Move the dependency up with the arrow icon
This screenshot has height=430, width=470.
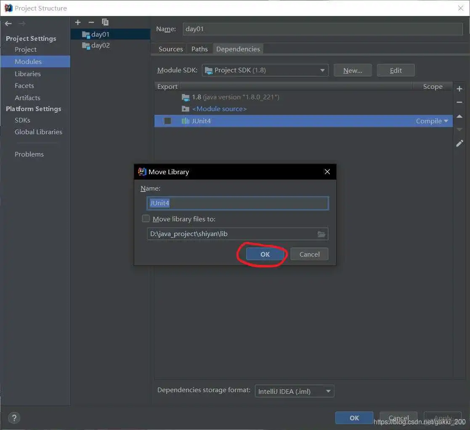point(459,117)
